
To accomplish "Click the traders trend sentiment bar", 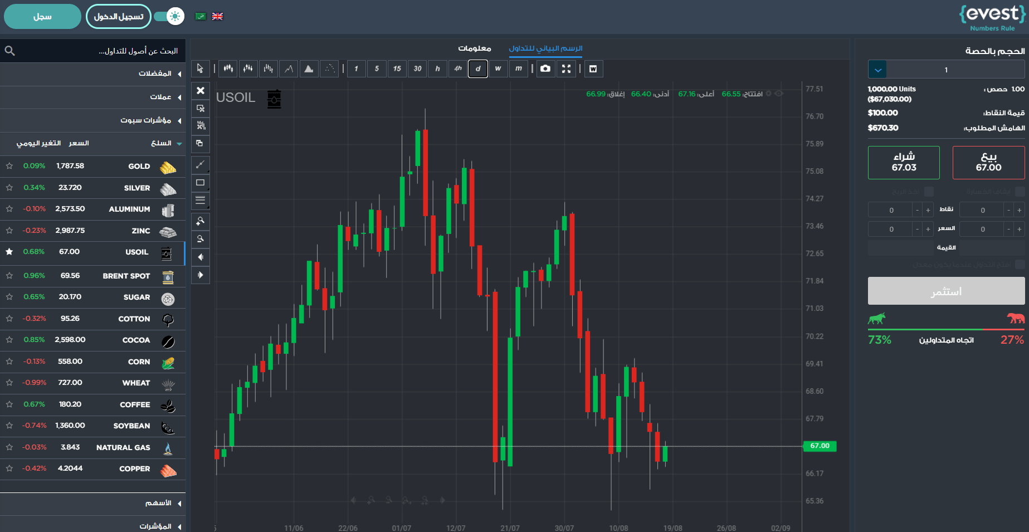I will (946, 329).
